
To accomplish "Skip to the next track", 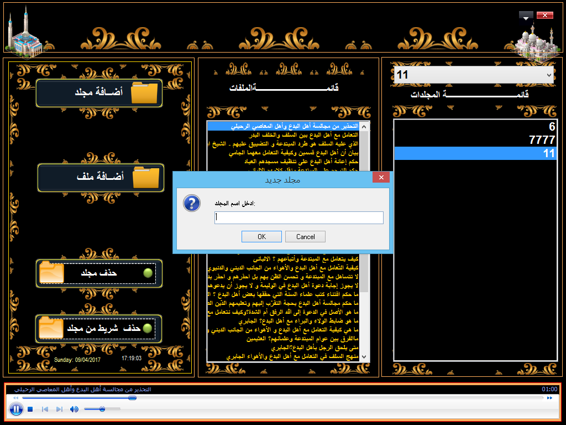I will point(60,410).
